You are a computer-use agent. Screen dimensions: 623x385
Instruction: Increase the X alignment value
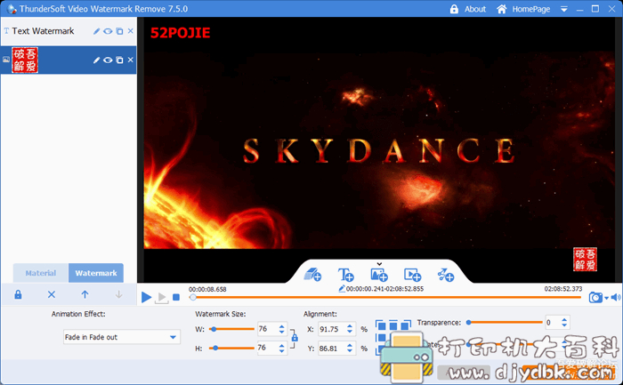pyautogui.click(x=350, y=326)
